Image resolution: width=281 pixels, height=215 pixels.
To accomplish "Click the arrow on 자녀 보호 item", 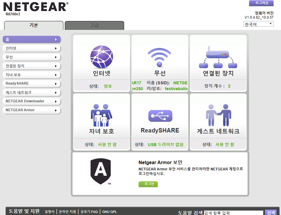I will [56, 75].
